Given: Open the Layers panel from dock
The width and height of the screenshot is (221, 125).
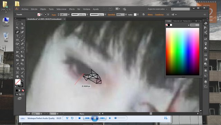Looking at the screenshot, I should tap(205, 82).
